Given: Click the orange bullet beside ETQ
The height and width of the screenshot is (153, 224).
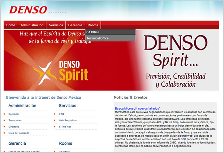Looking at the screenshot, I should click(x=55, y=114).
